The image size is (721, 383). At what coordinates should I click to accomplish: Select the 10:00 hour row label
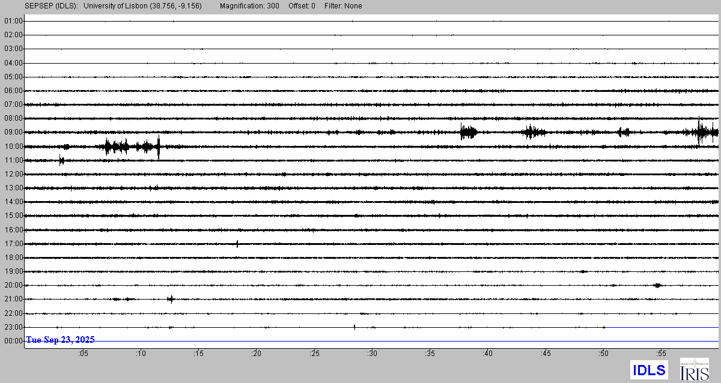13,146
